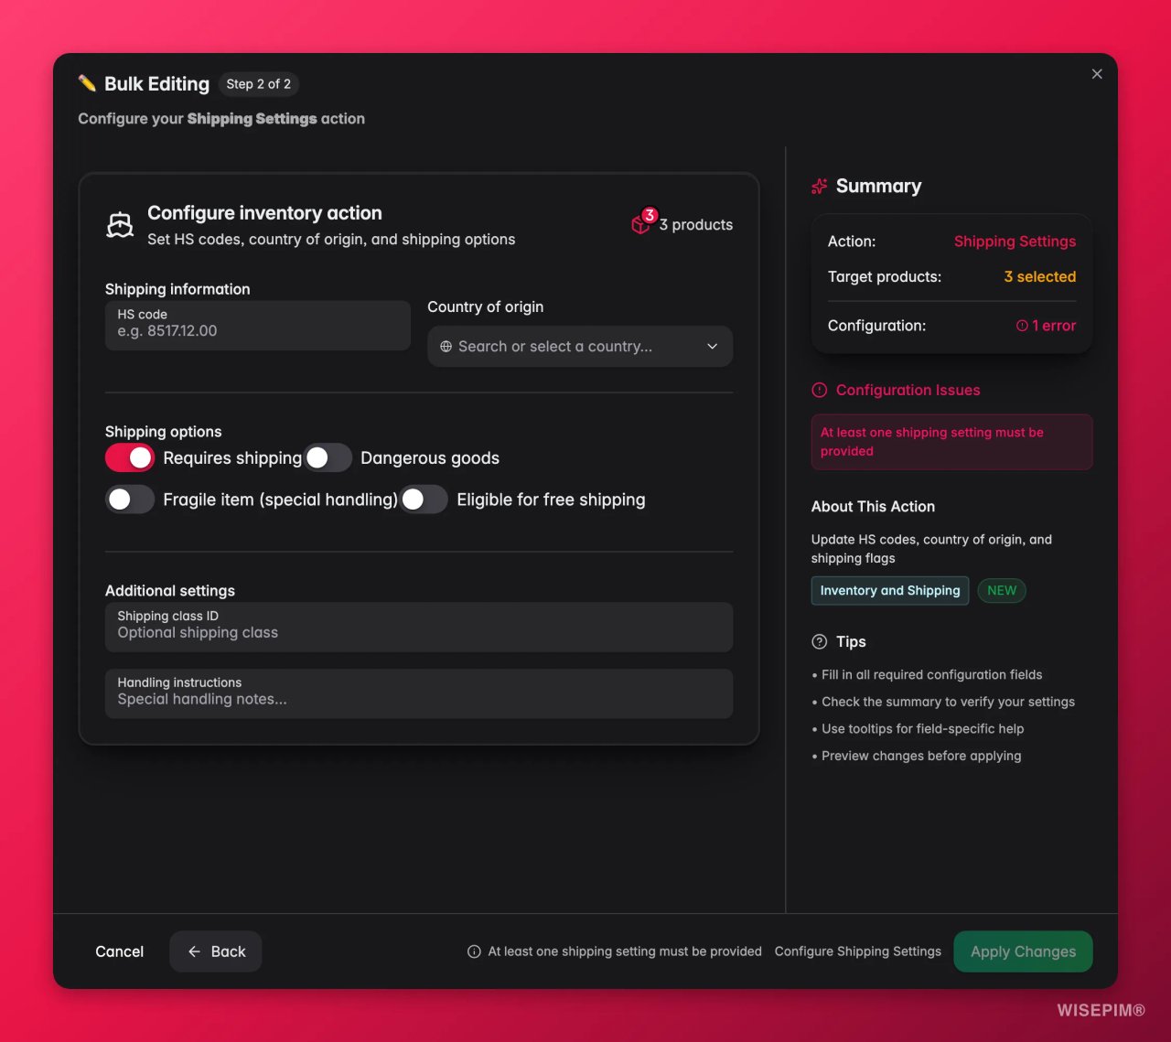Image resolution: width=1171 pixels, height=1042 pixels.
Task: Click the NEW badge
Action: pyautogui.click(x=1002, y=591)
